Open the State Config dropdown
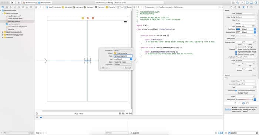Viewport: 259px width, 135px height. (246, 17)
